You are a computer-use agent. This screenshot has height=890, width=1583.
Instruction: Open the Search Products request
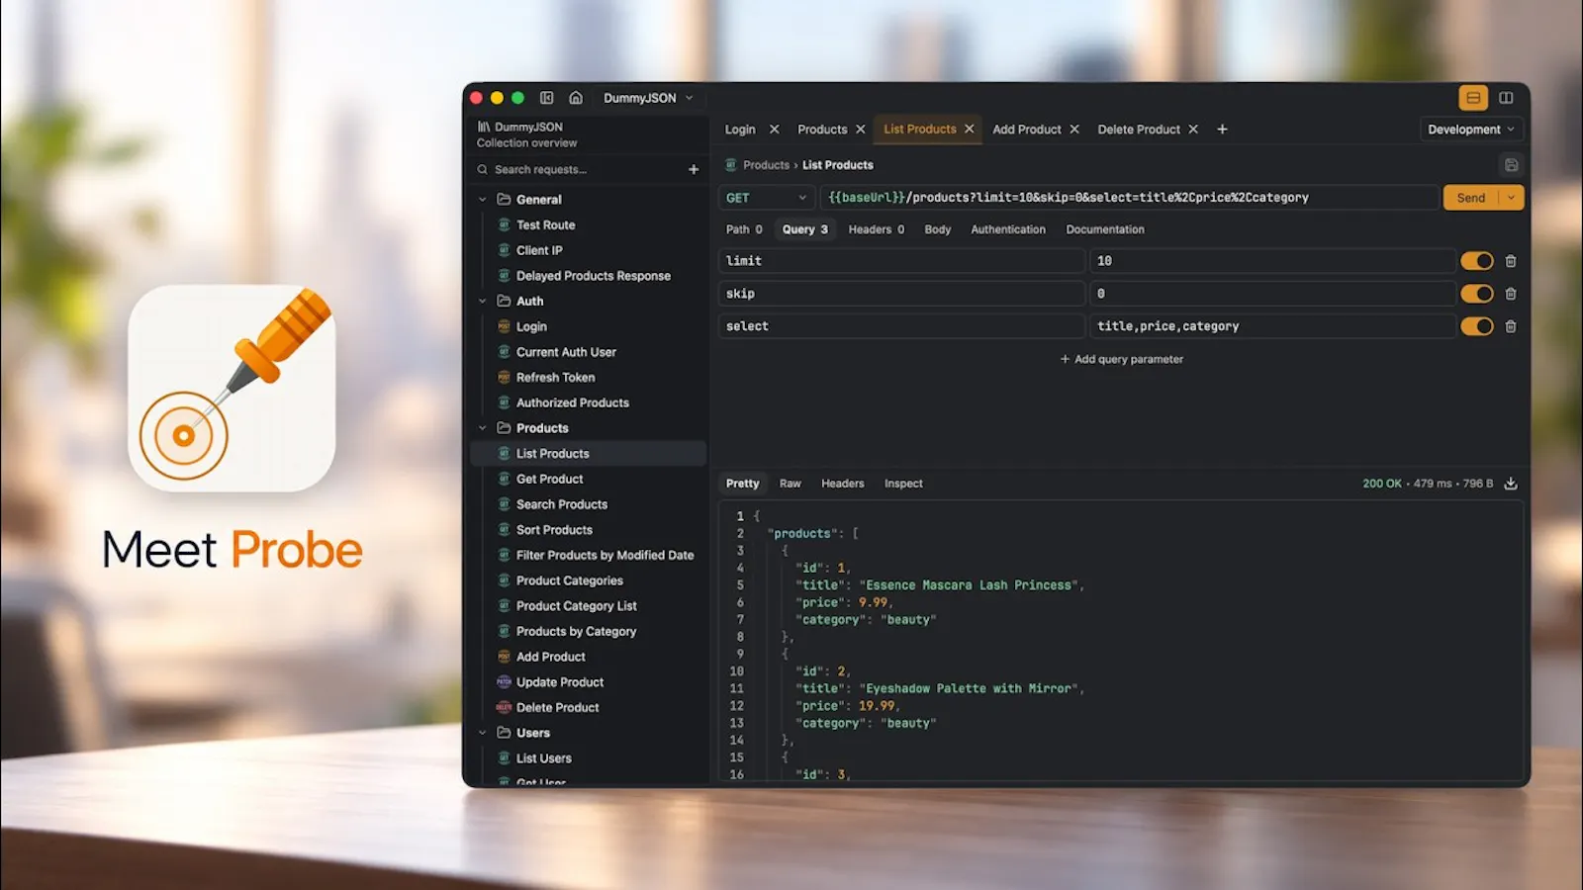coord(561,504)
